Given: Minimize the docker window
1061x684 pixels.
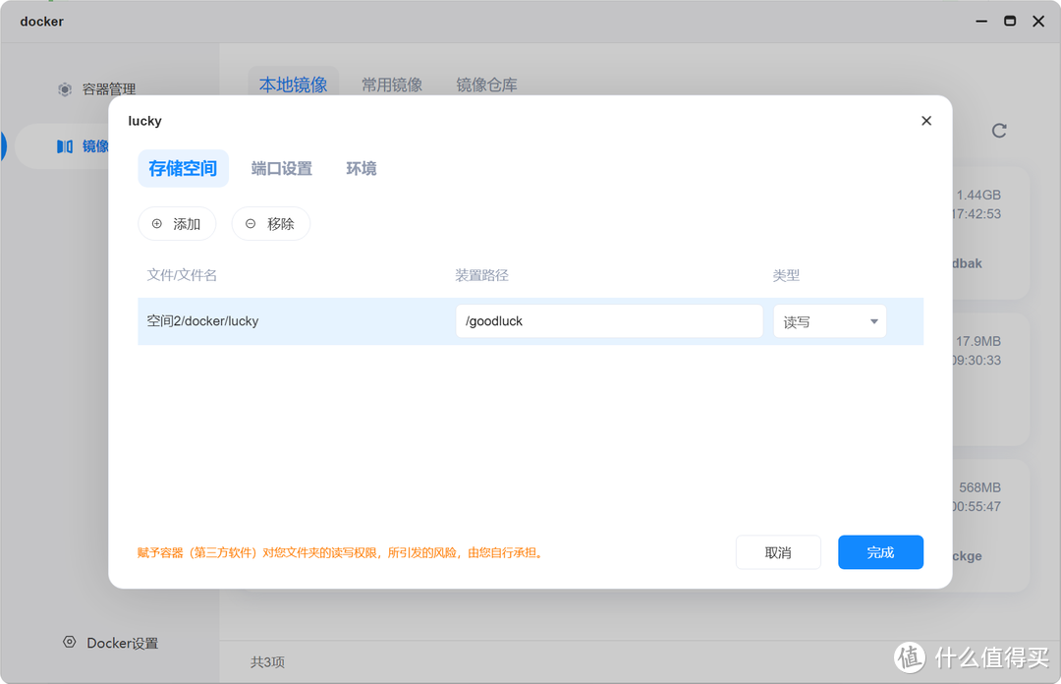Looking at the screenshot, I should (x=979, y=21).
